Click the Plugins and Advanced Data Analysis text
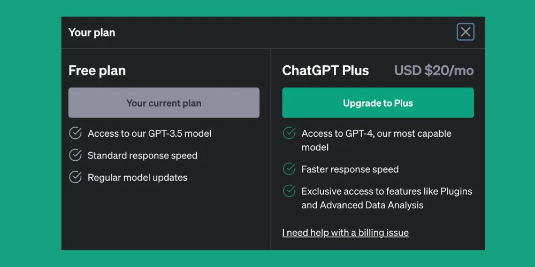This screenshot has height=267, width=535. tap(387, 198)
